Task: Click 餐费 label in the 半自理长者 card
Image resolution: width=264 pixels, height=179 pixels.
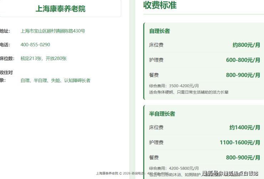Action: [154, 158]
